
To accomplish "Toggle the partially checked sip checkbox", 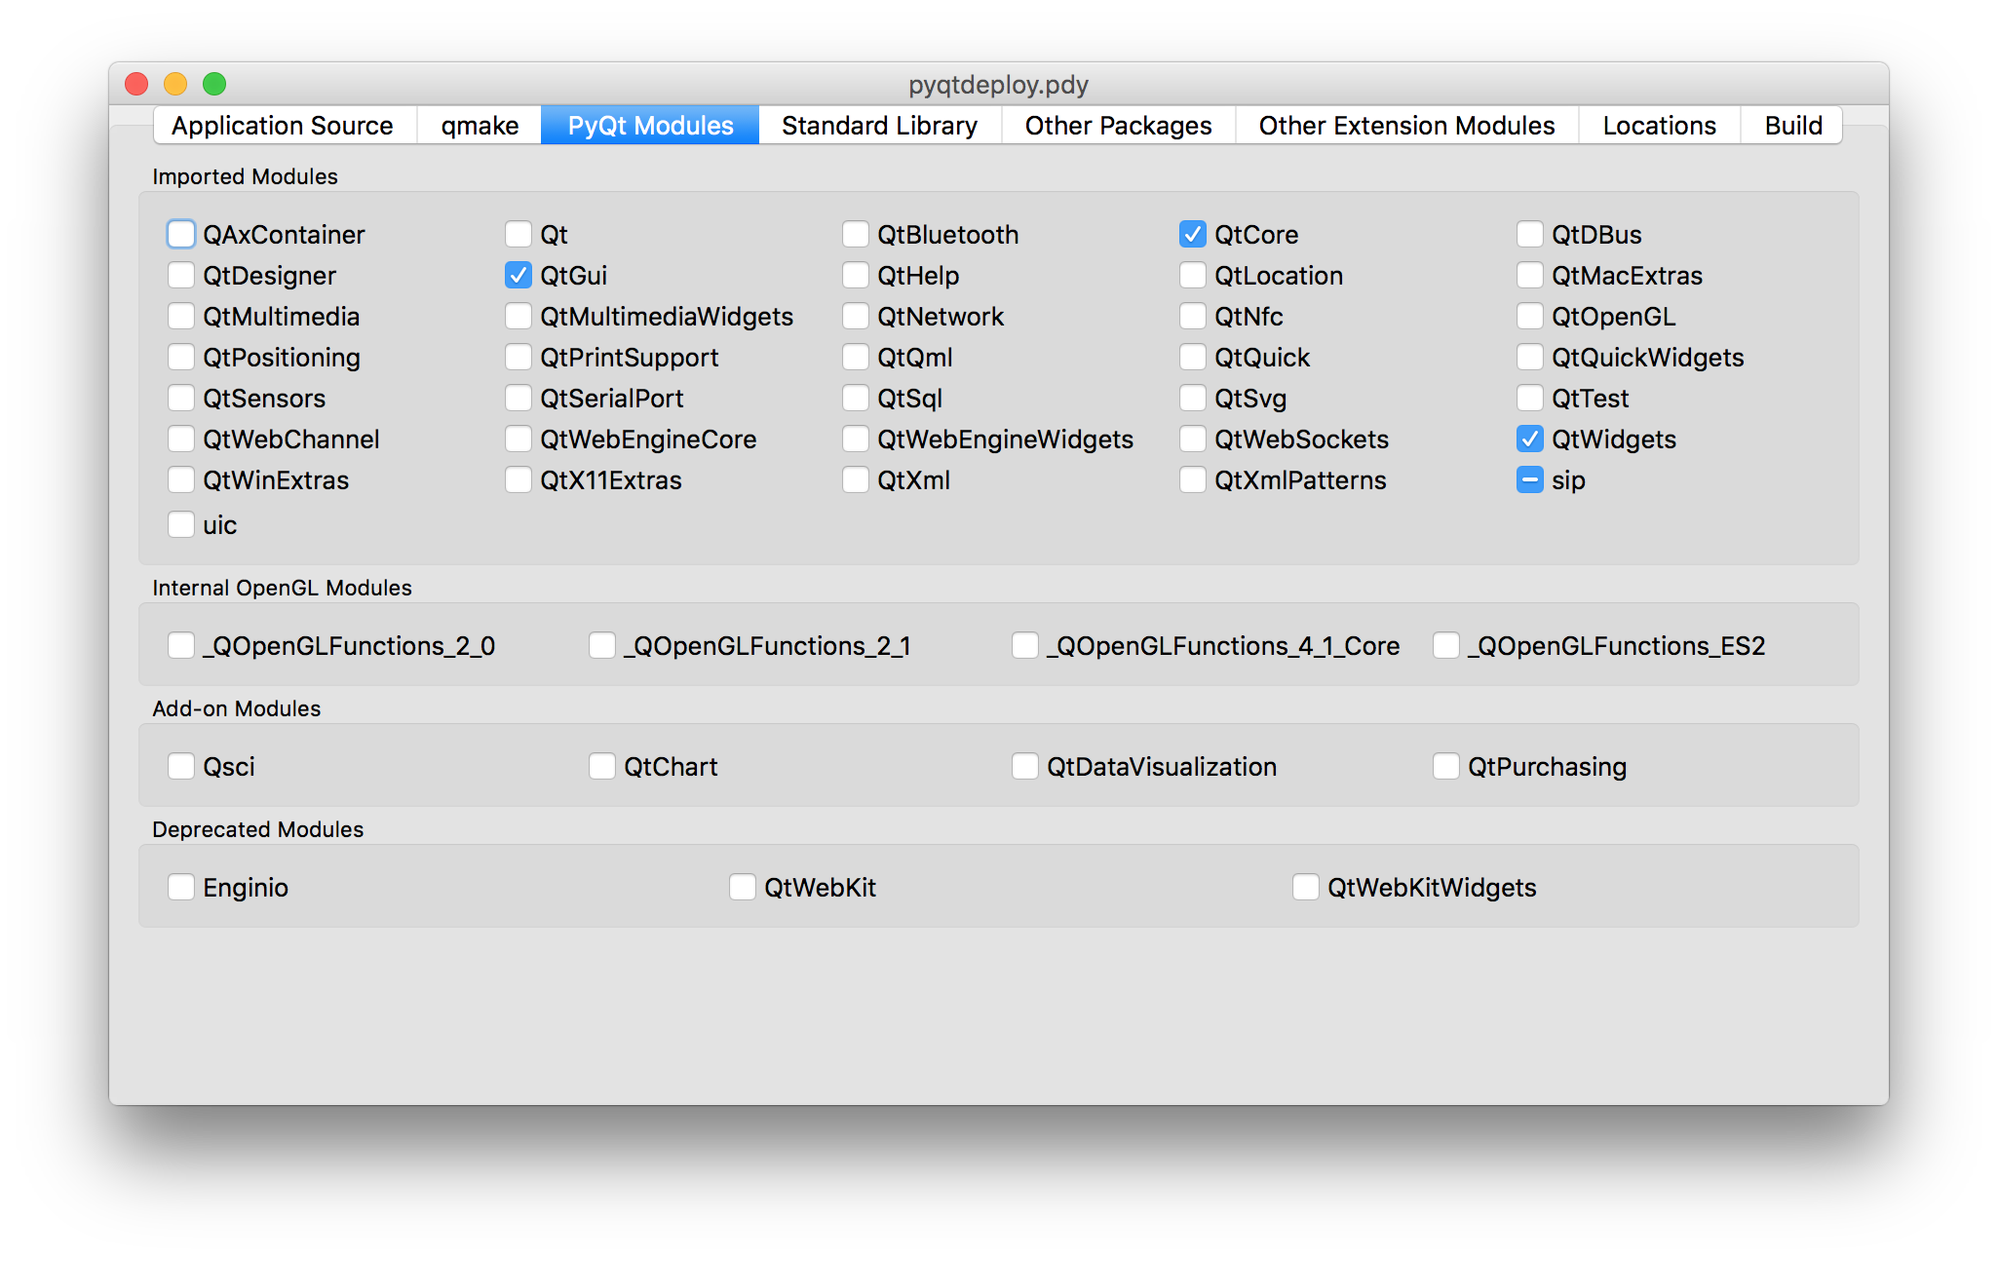I will [1529, 480].
